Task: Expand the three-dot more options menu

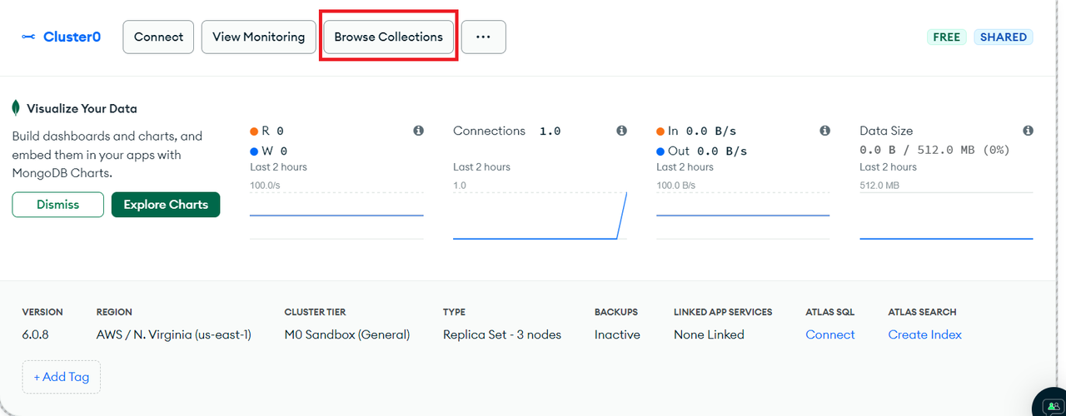Action: click(x=483, y=37)
